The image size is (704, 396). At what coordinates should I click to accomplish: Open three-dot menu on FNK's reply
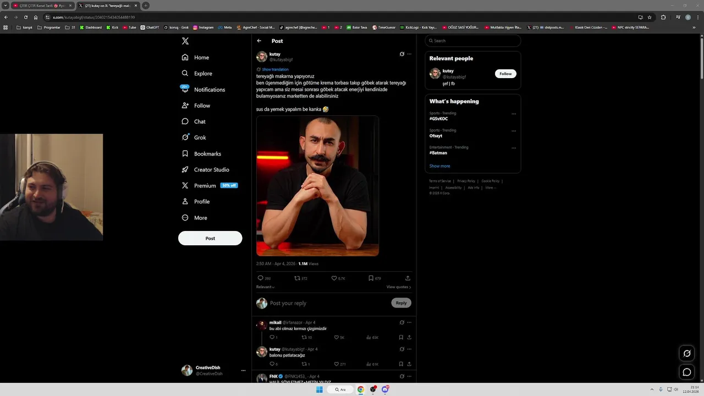pyautogui.click(x=409, y=376)
